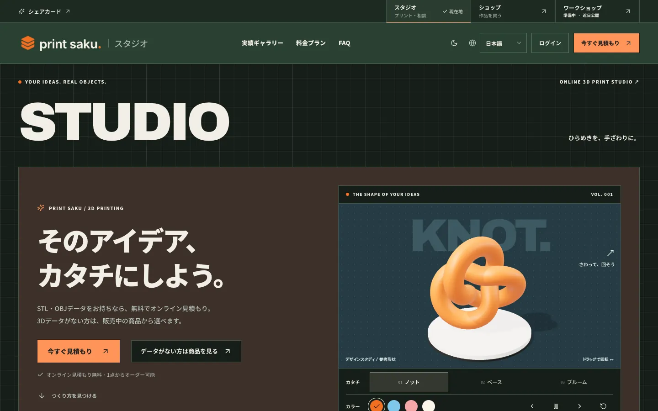Click the ドラッグで回転 label

(598, 359)
